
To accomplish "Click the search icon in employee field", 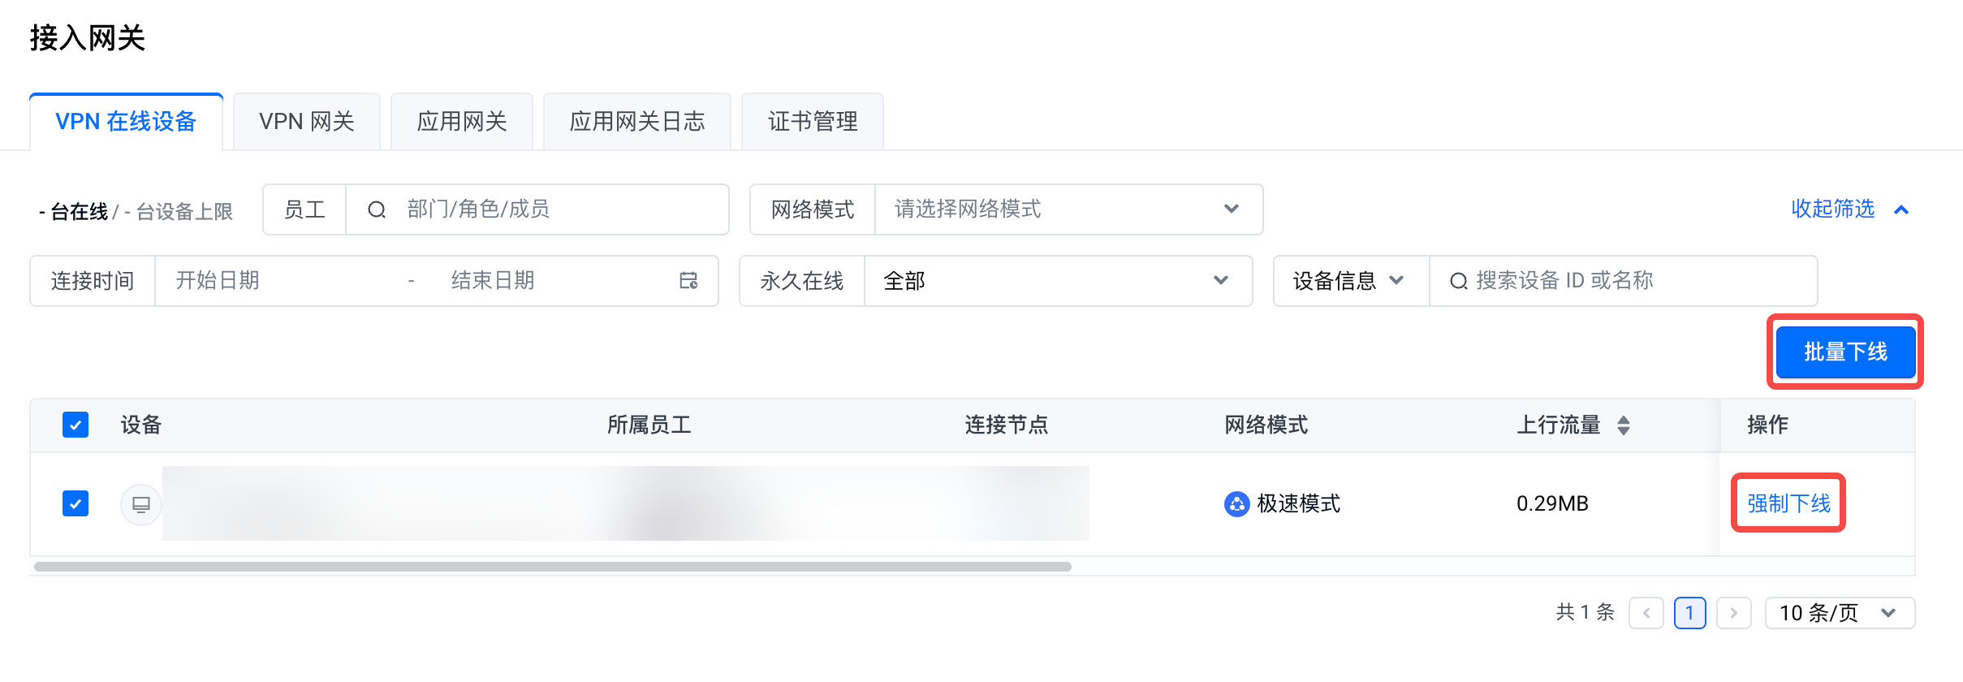I will click(x=377, y=210).
